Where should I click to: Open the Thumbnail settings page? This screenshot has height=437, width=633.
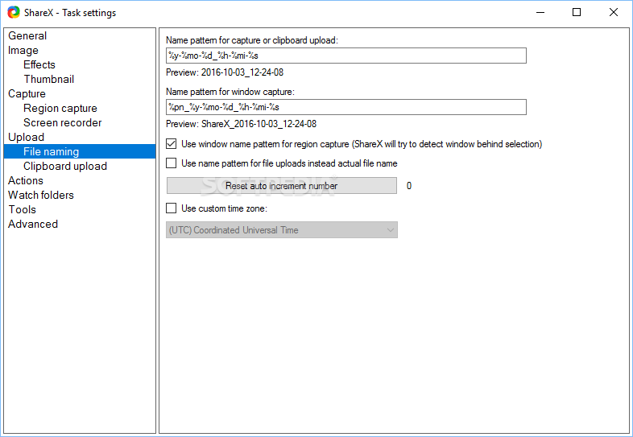(x=49, y=79)
